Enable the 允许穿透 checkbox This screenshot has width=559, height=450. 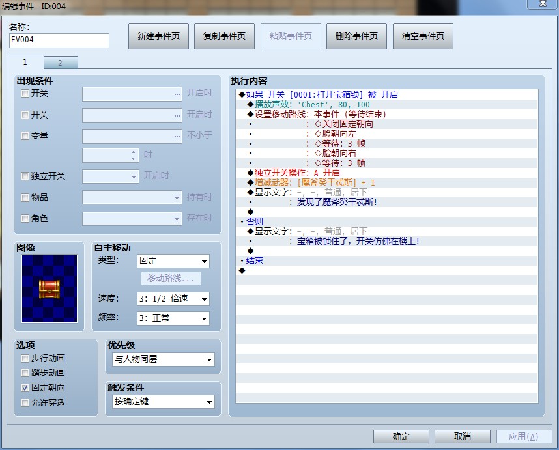point(25,403)
